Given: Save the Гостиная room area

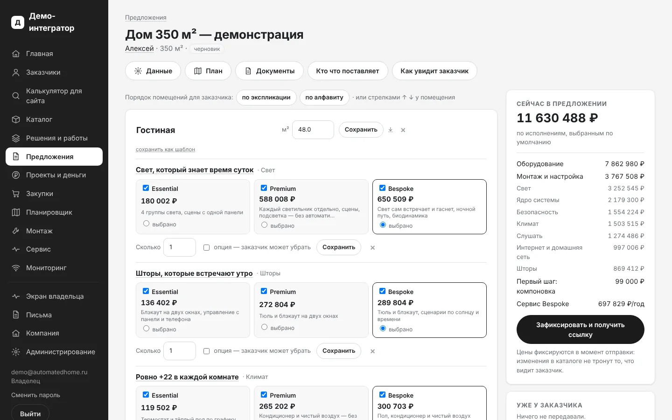Looking at the screenshot, I should [361, 130].
